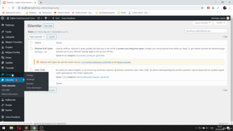
Task: Open Araçlar wrench icon in sidebar
Action: click(x=3, y=105)
